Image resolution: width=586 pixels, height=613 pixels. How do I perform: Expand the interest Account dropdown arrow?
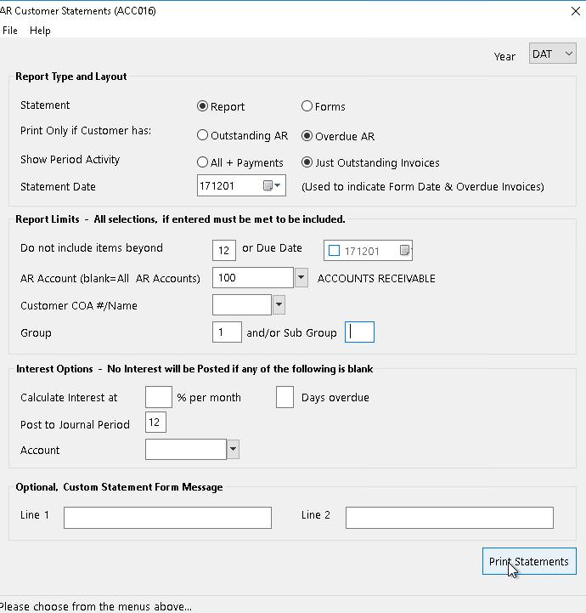pos(233,449)
